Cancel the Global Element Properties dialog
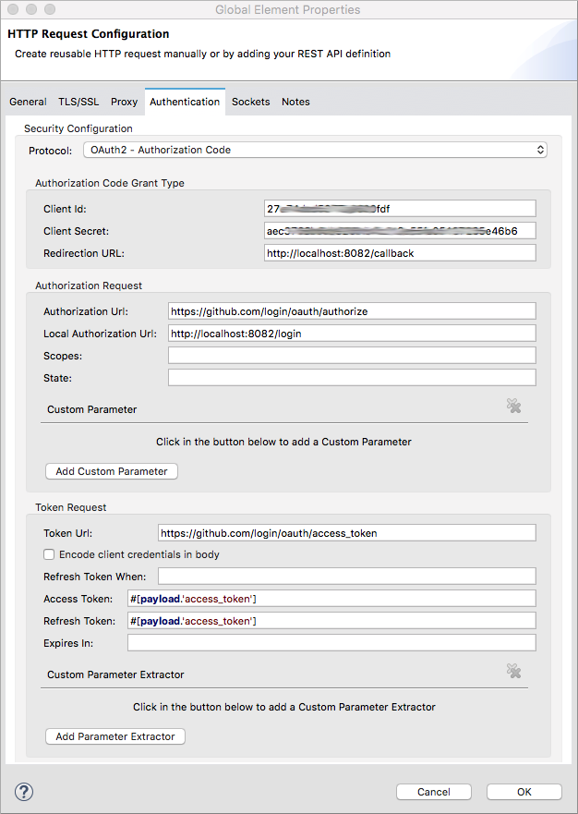Image resolution: width=578 pixels, height=814 pixels. coord(433,791)
